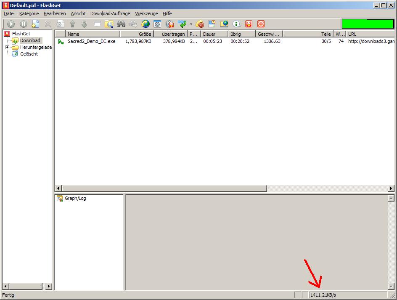
Task: Click download list scroll-left arrow
Action: pyautogui.click(x=58, y=188)
